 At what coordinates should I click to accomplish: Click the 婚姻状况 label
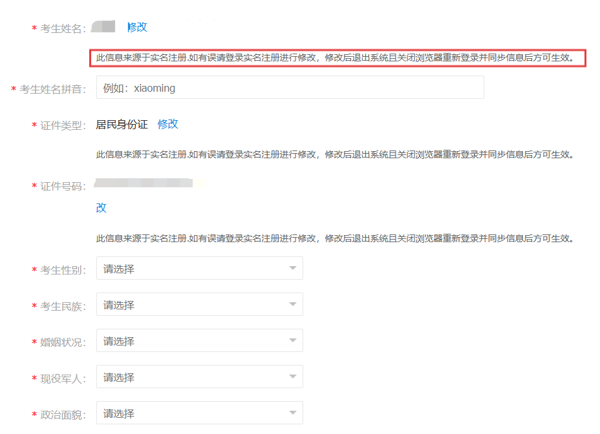click(63, 342)
